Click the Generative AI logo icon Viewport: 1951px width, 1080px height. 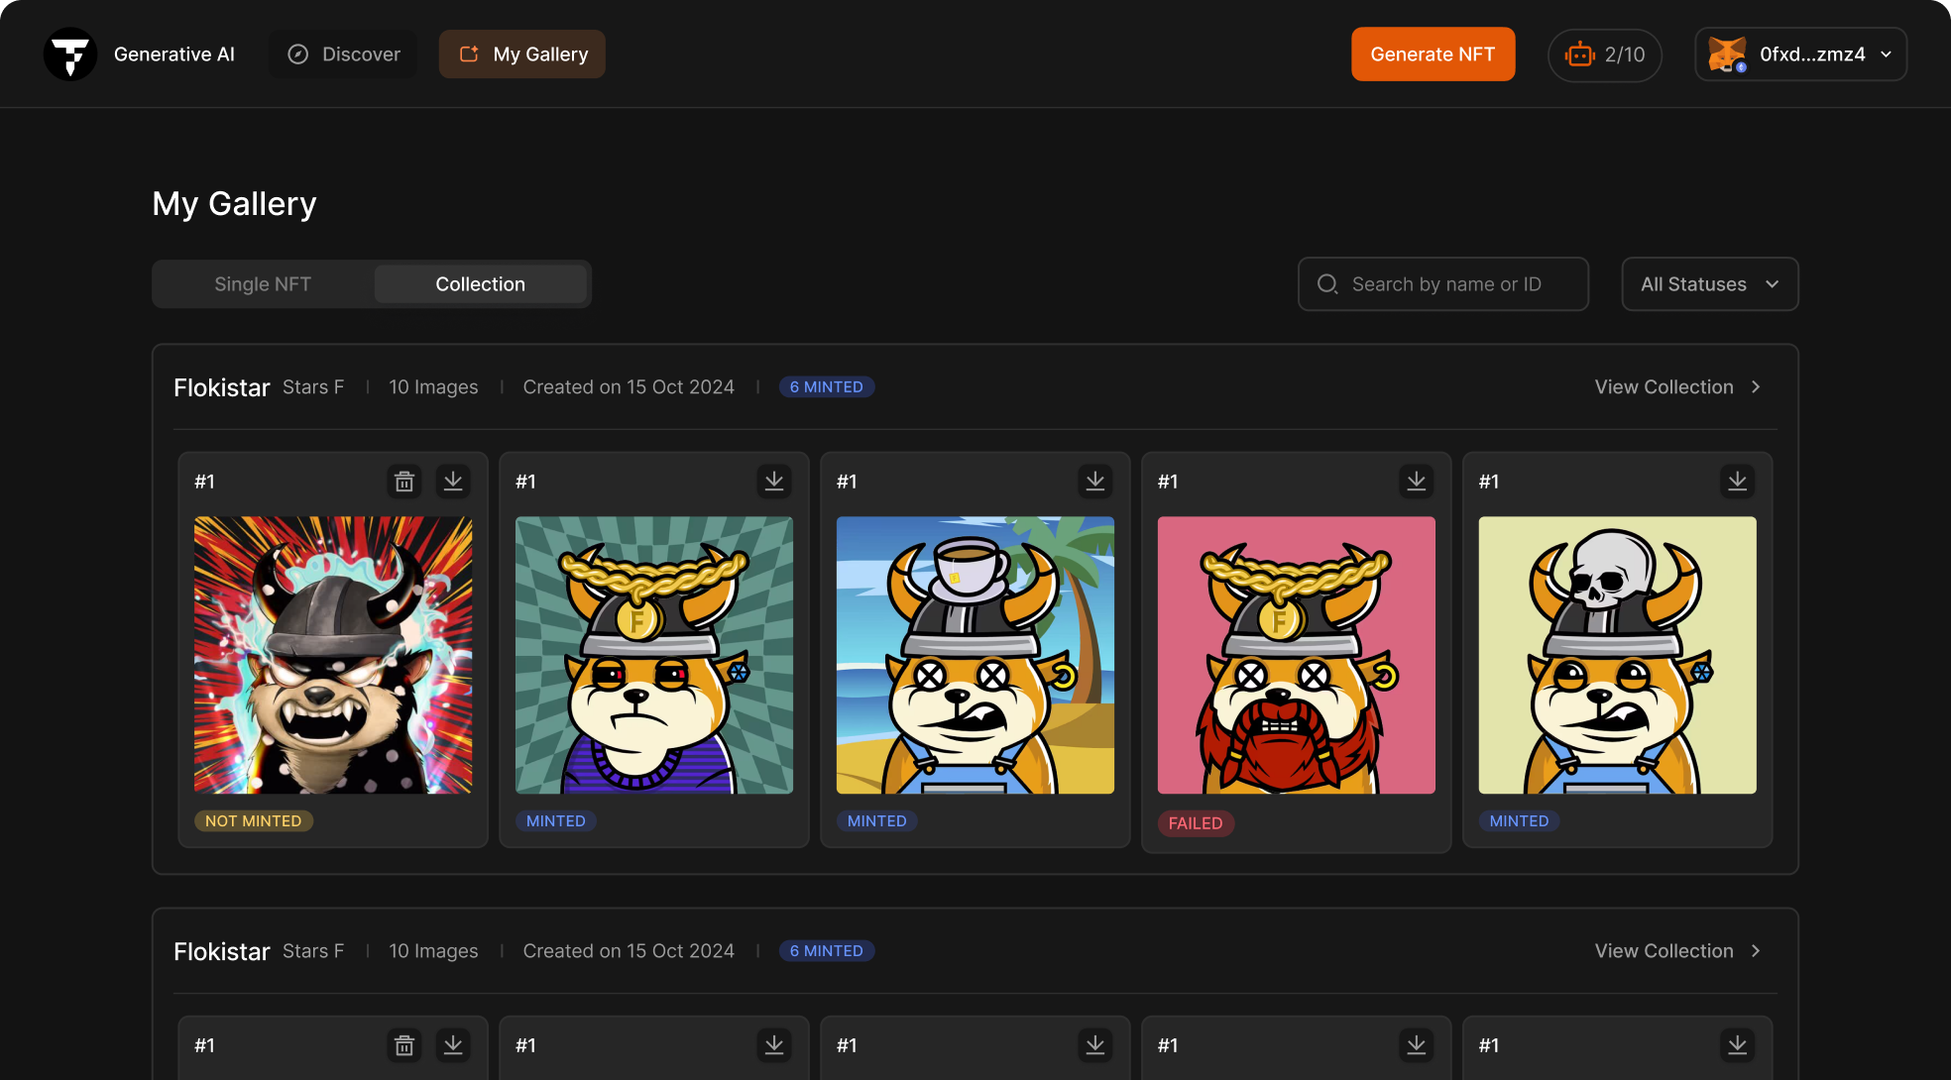click(70, 54)
